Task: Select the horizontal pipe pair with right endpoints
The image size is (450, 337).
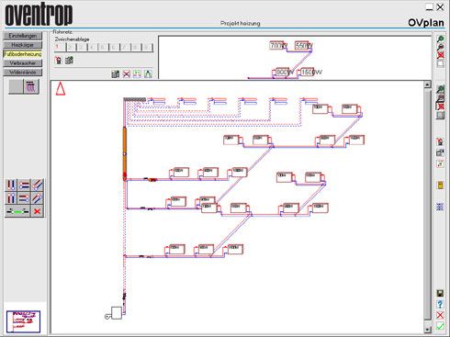Action: coord(24,198)
